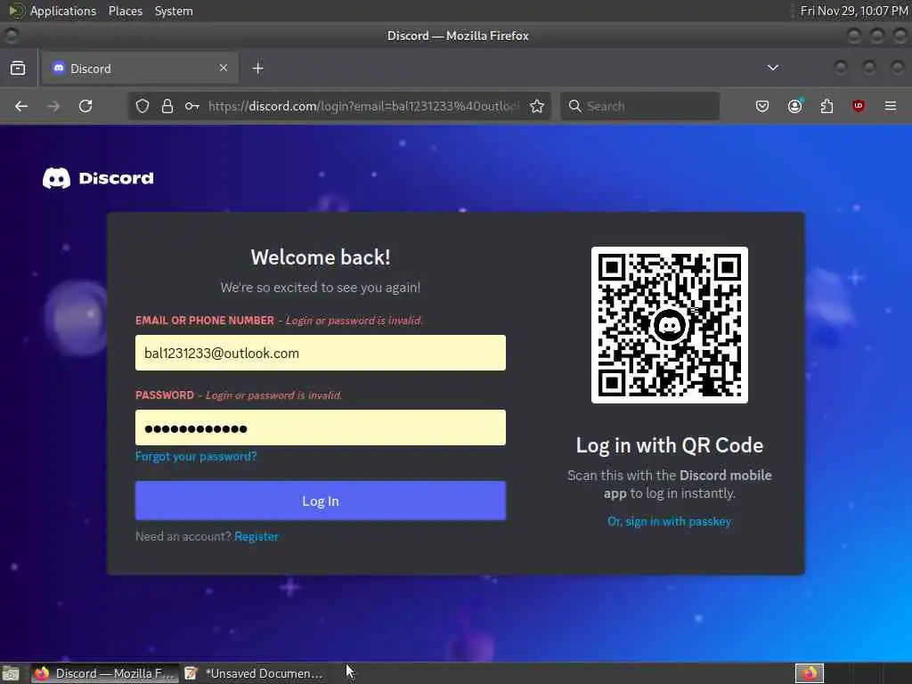This screenshot has width=912, height=684.
Task: Click the Discord logo on the page
Action: (x=98, y=178)
